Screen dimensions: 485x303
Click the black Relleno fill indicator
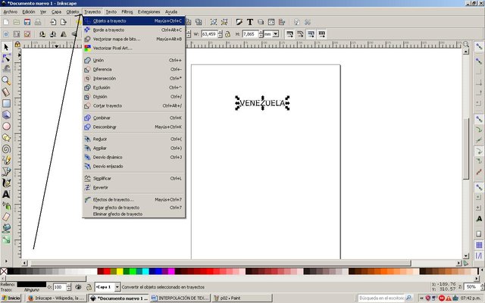pyautogui.click(x=32, y=284)
